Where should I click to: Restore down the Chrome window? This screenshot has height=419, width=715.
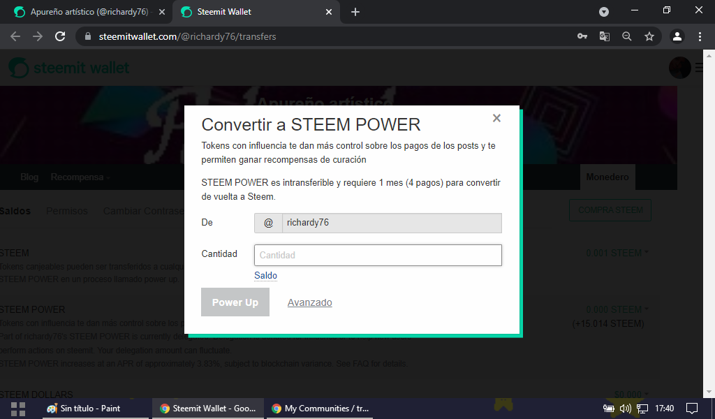pyautogui.click(x=667, y=10)
